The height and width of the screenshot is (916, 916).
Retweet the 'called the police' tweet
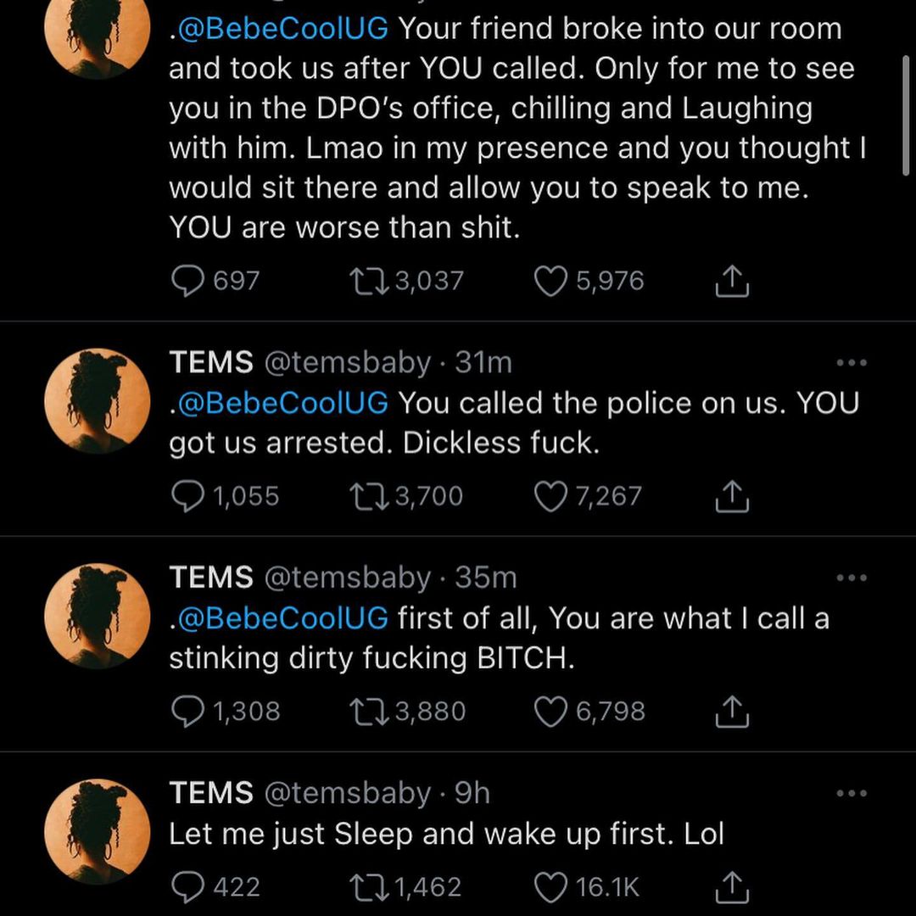[x=369, y=496]
